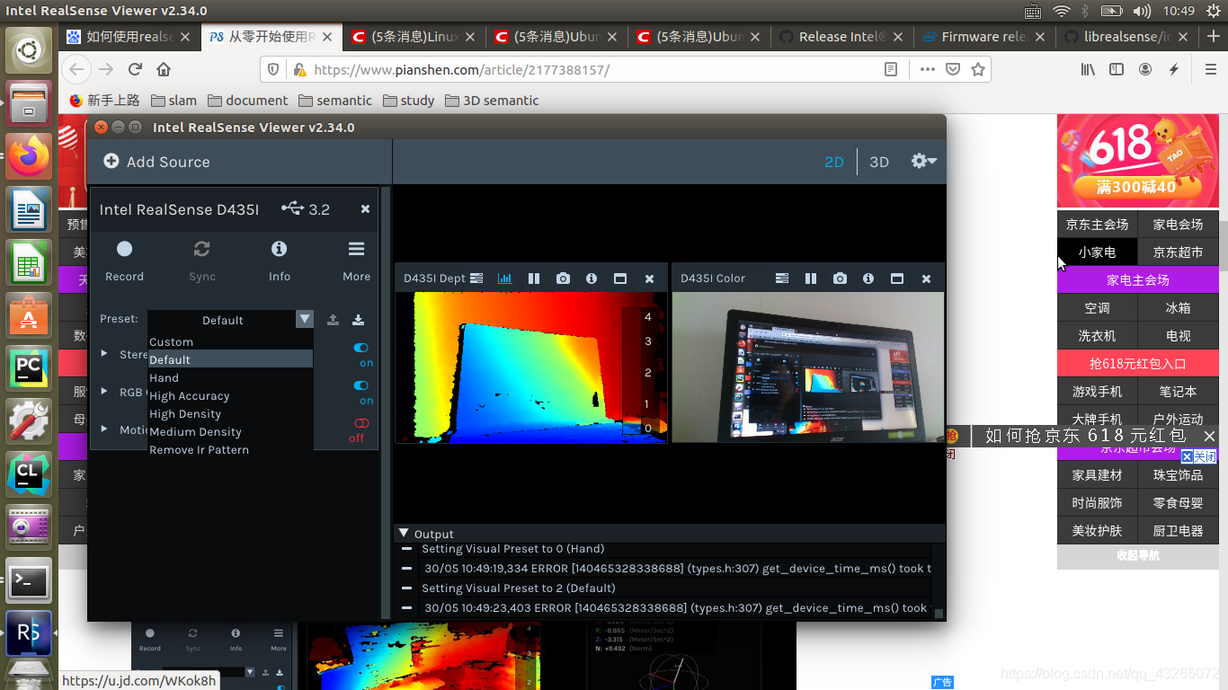1228x690 pixels.
Task: Expand the RGB Camera section
Action: pyautogui.click(x=104, y=392)
